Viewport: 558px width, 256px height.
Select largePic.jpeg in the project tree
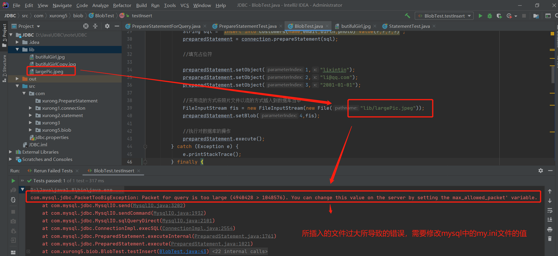point(49,71)
